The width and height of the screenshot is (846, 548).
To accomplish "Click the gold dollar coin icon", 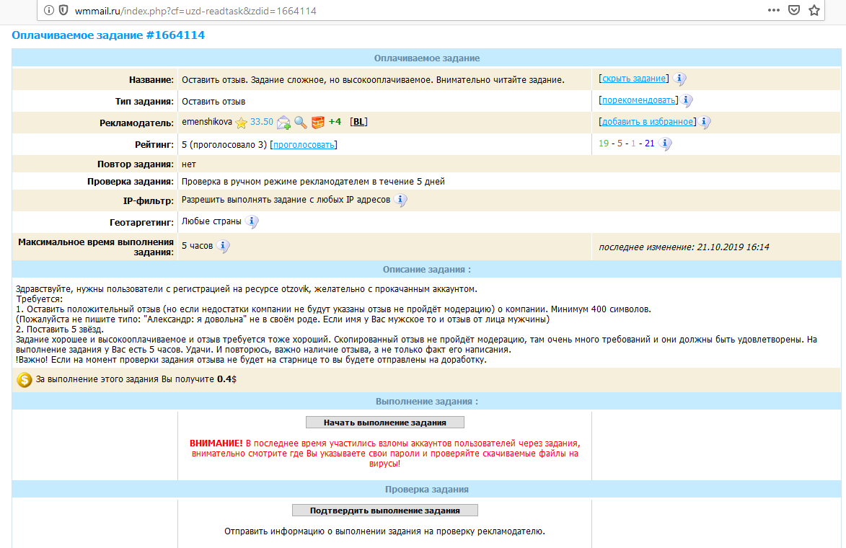I will point(25,380).
